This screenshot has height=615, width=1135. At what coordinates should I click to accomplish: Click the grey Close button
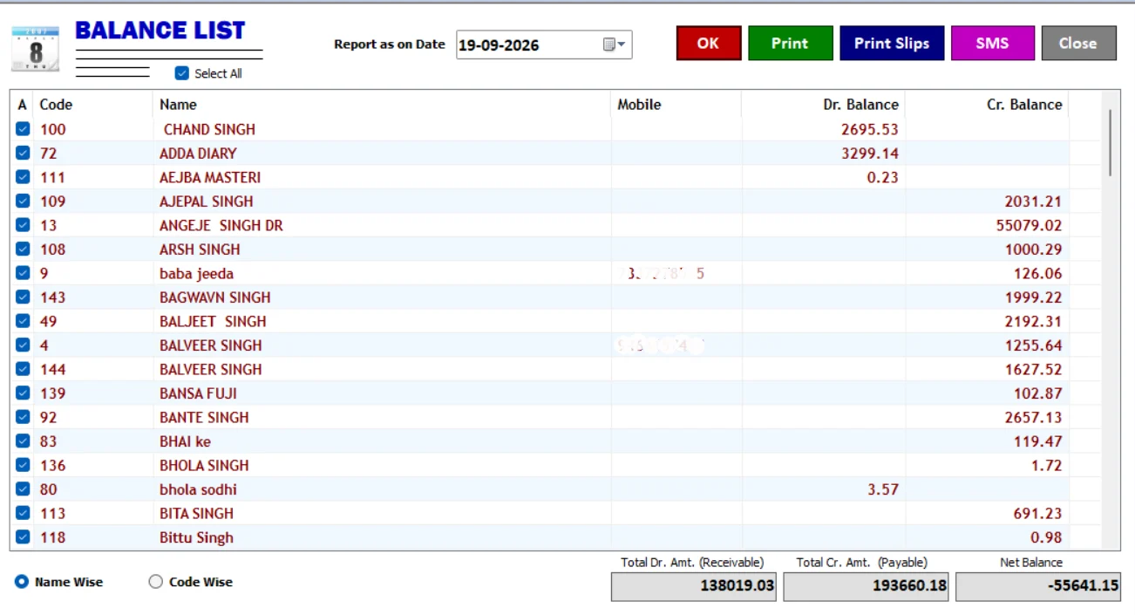pyautogui.click(x=1078, y=43)
